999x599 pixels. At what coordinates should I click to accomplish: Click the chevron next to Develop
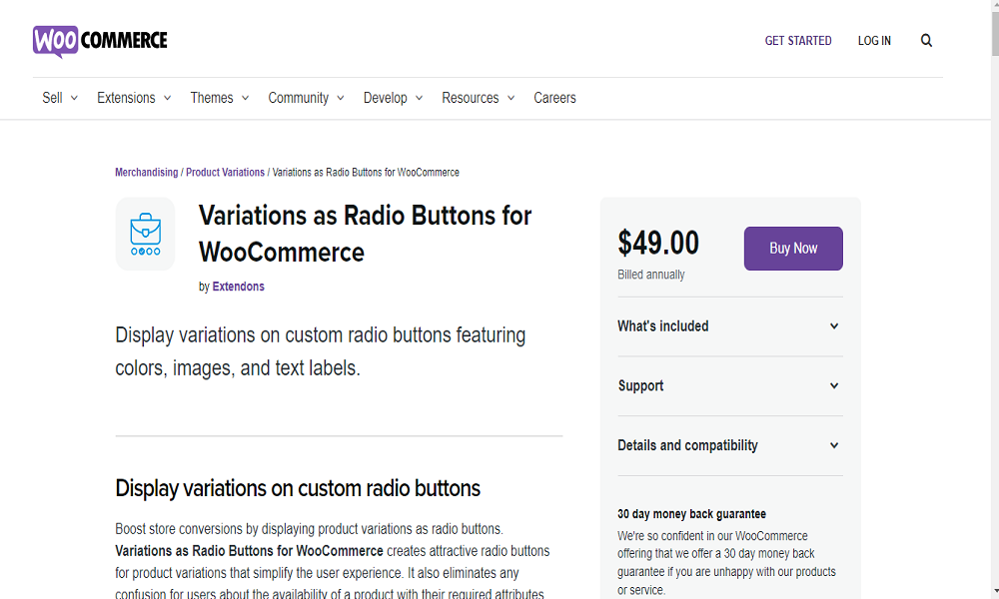pyautogui.click(x=419, y=98)
